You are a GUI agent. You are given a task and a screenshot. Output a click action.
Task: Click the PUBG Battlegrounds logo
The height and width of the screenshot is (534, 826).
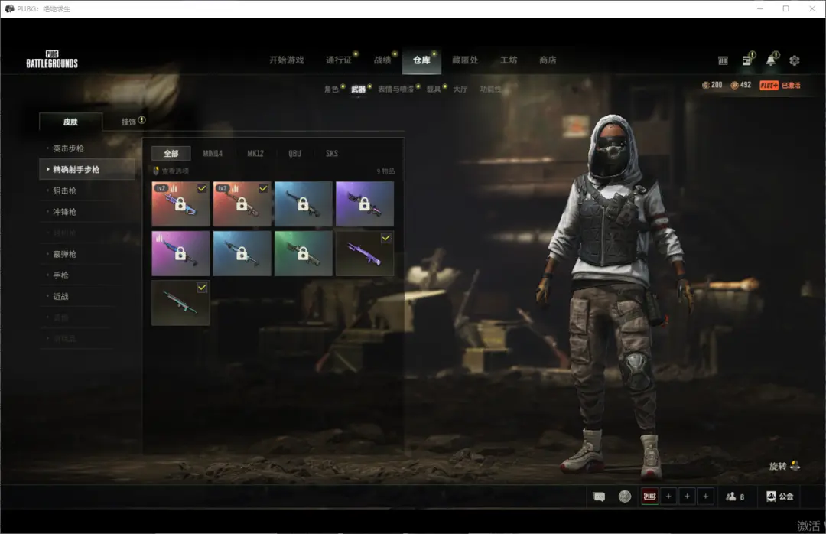(x=52, y=60)
